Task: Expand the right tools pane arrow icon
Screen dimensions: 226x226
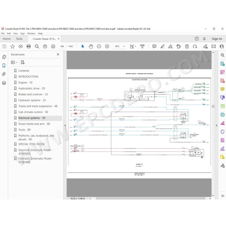Action: (223, 196)
